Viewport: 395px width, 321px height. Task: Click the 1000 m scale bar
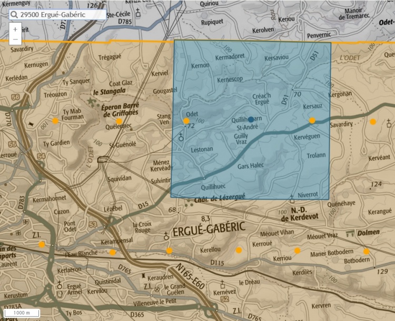pyautogui.click(x=21, y=313)
